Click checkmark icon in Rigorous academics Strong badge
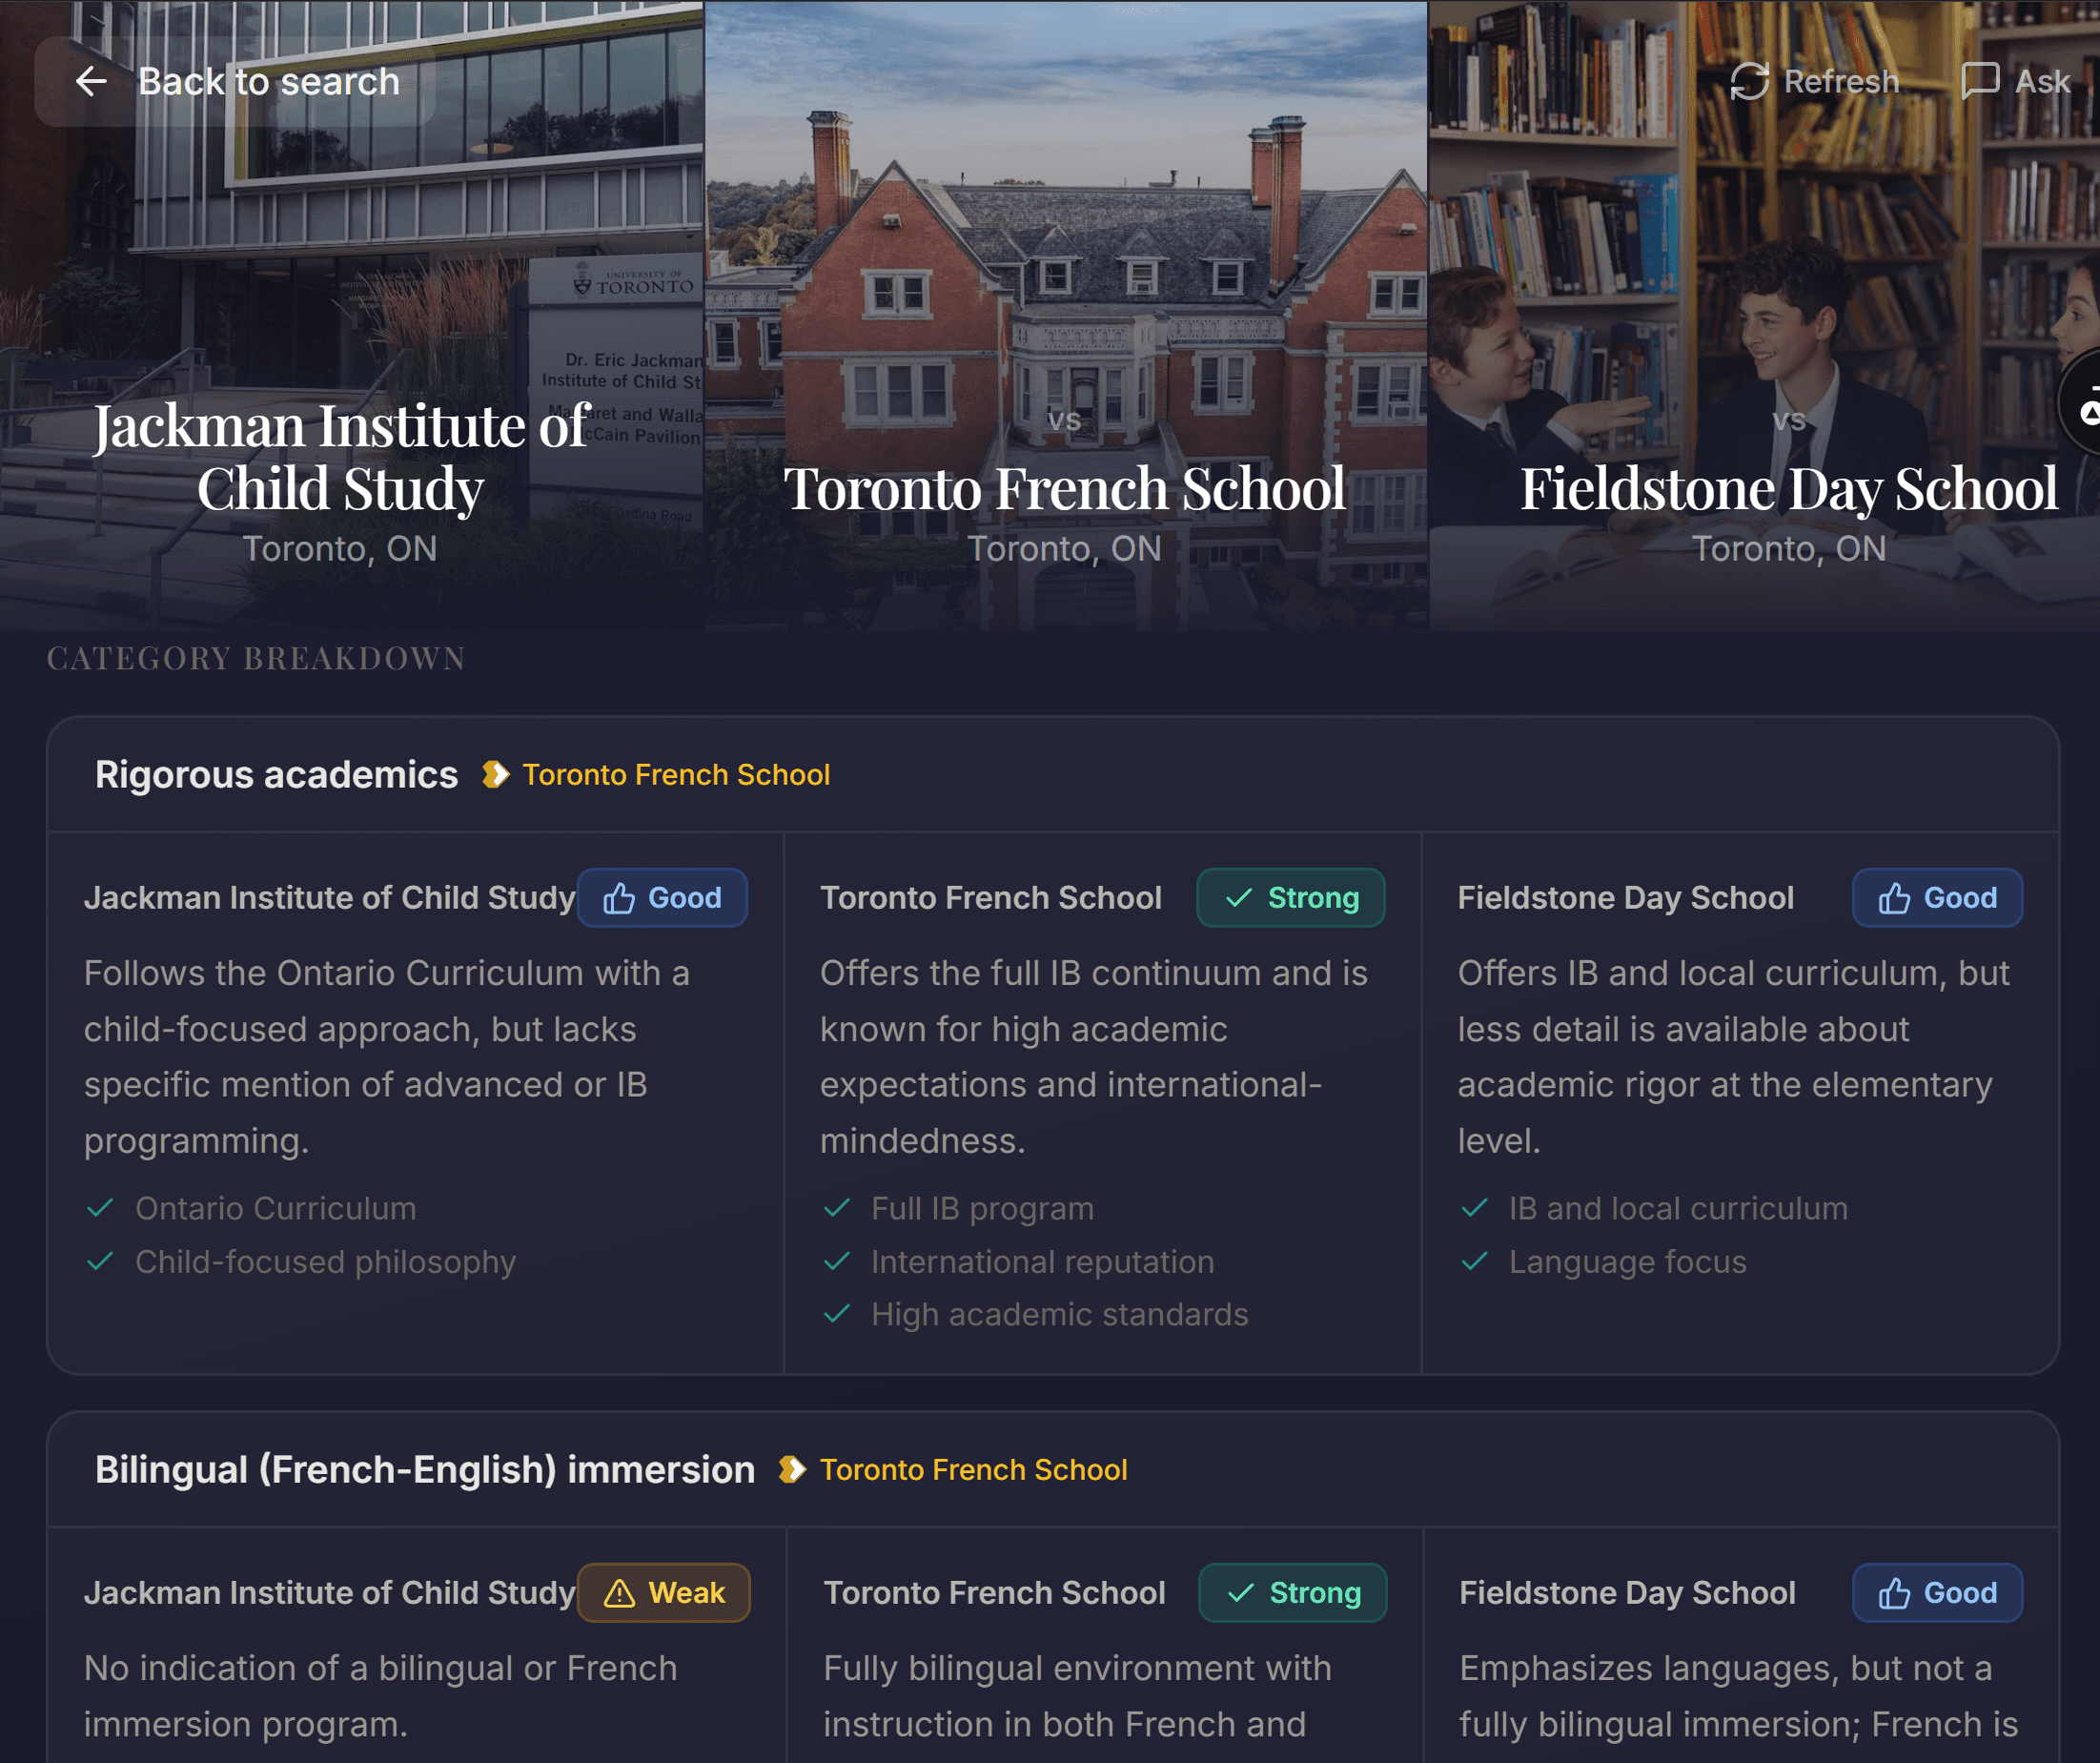 coord(1239,898)
